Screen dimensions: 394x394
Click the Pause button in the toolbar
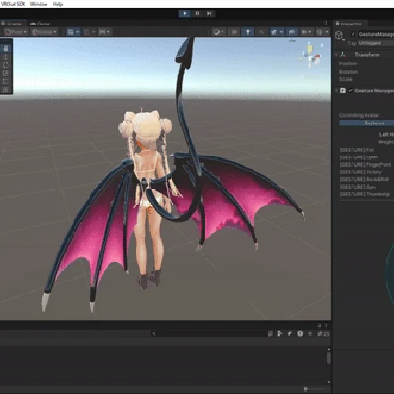coord(197,13)
